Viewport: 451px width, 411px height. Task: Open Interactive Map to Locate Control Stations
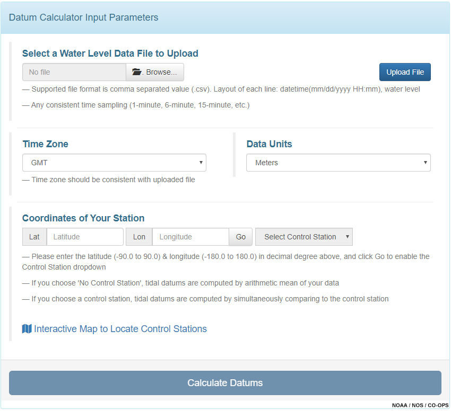pos(120,329)
